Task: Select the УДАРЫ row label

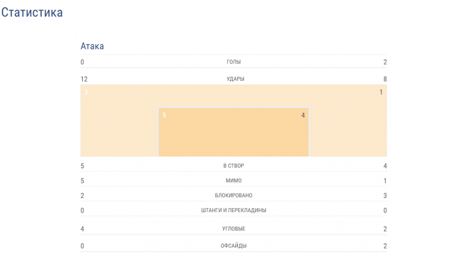Action: (233, 79)
